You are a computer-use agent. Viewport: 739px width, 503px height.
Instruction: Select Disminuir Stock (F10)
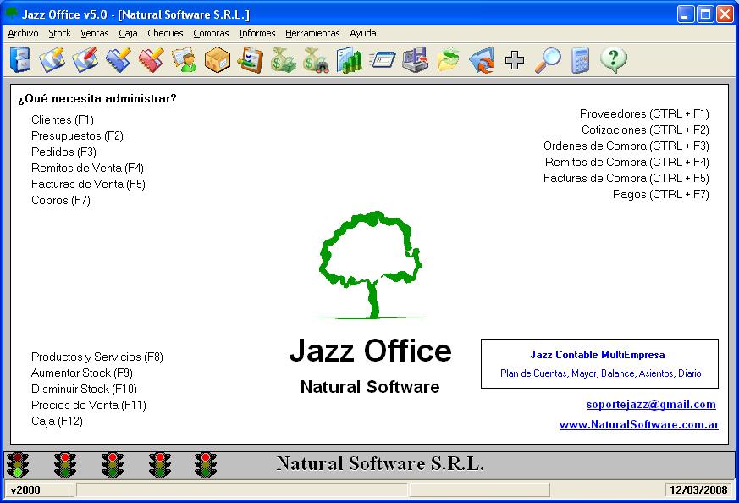point(84,389)
